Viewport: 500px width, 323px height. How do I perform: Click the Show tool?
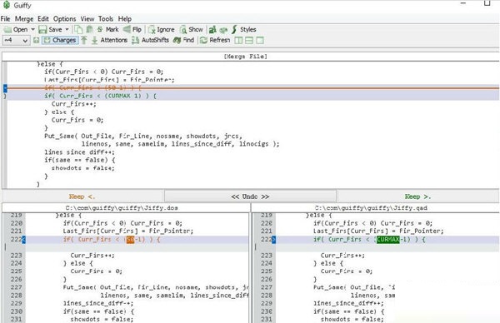192,30
